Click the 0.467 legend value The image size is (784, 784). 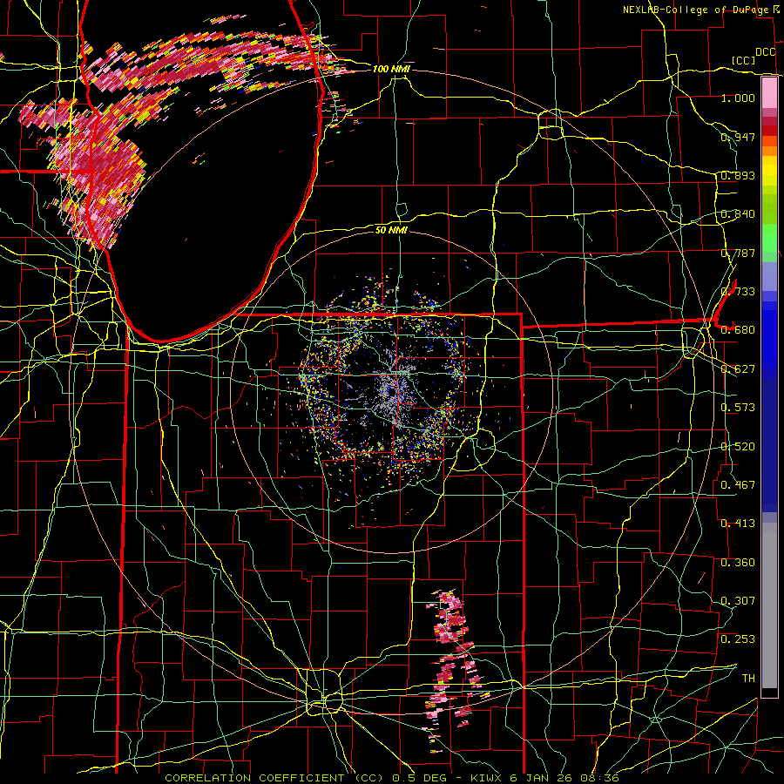pyautogui.click(x=738, y=485)
